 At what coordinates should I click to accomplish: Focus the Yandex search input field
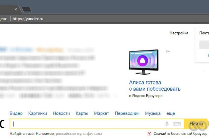point(87,124)
